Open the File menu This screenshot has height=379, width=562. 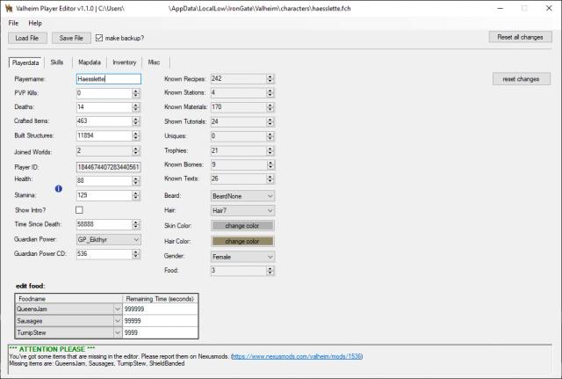coord(13,23)
